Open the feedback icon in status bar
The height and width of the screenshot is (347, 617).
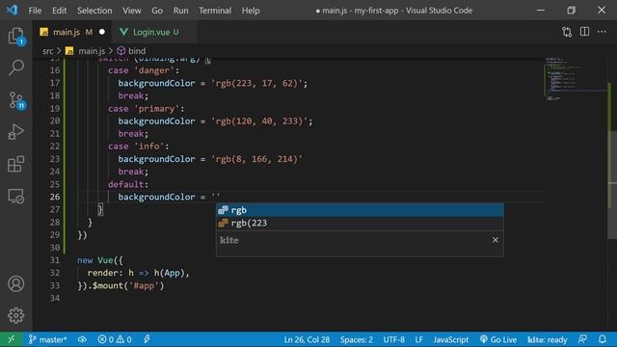coord(582,339)
